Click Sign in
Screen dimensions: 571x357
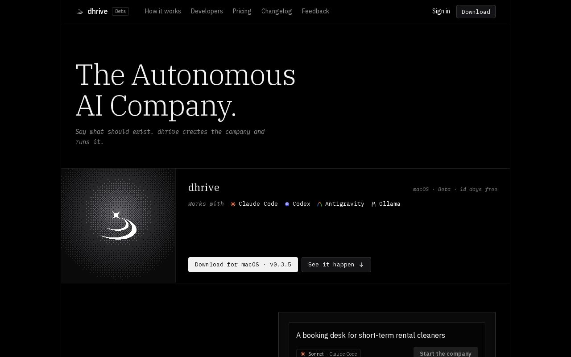point(441,11)
